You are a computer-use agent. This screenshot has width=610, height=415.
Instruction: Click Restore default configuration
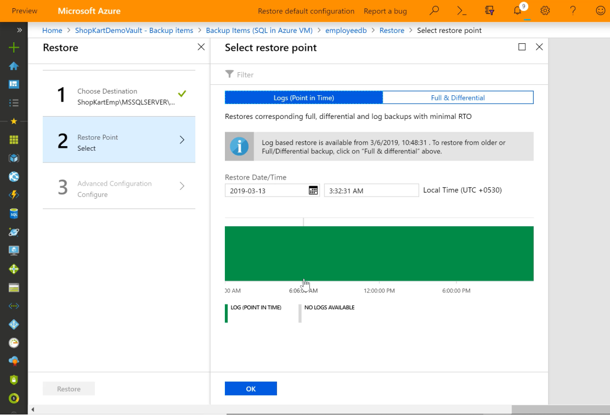[x=306, y=11]
